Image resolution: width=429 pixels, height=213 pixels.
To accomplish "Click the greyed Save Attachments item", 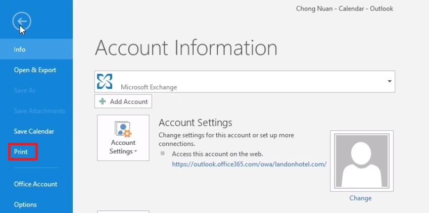I will [x=39, y=111].
